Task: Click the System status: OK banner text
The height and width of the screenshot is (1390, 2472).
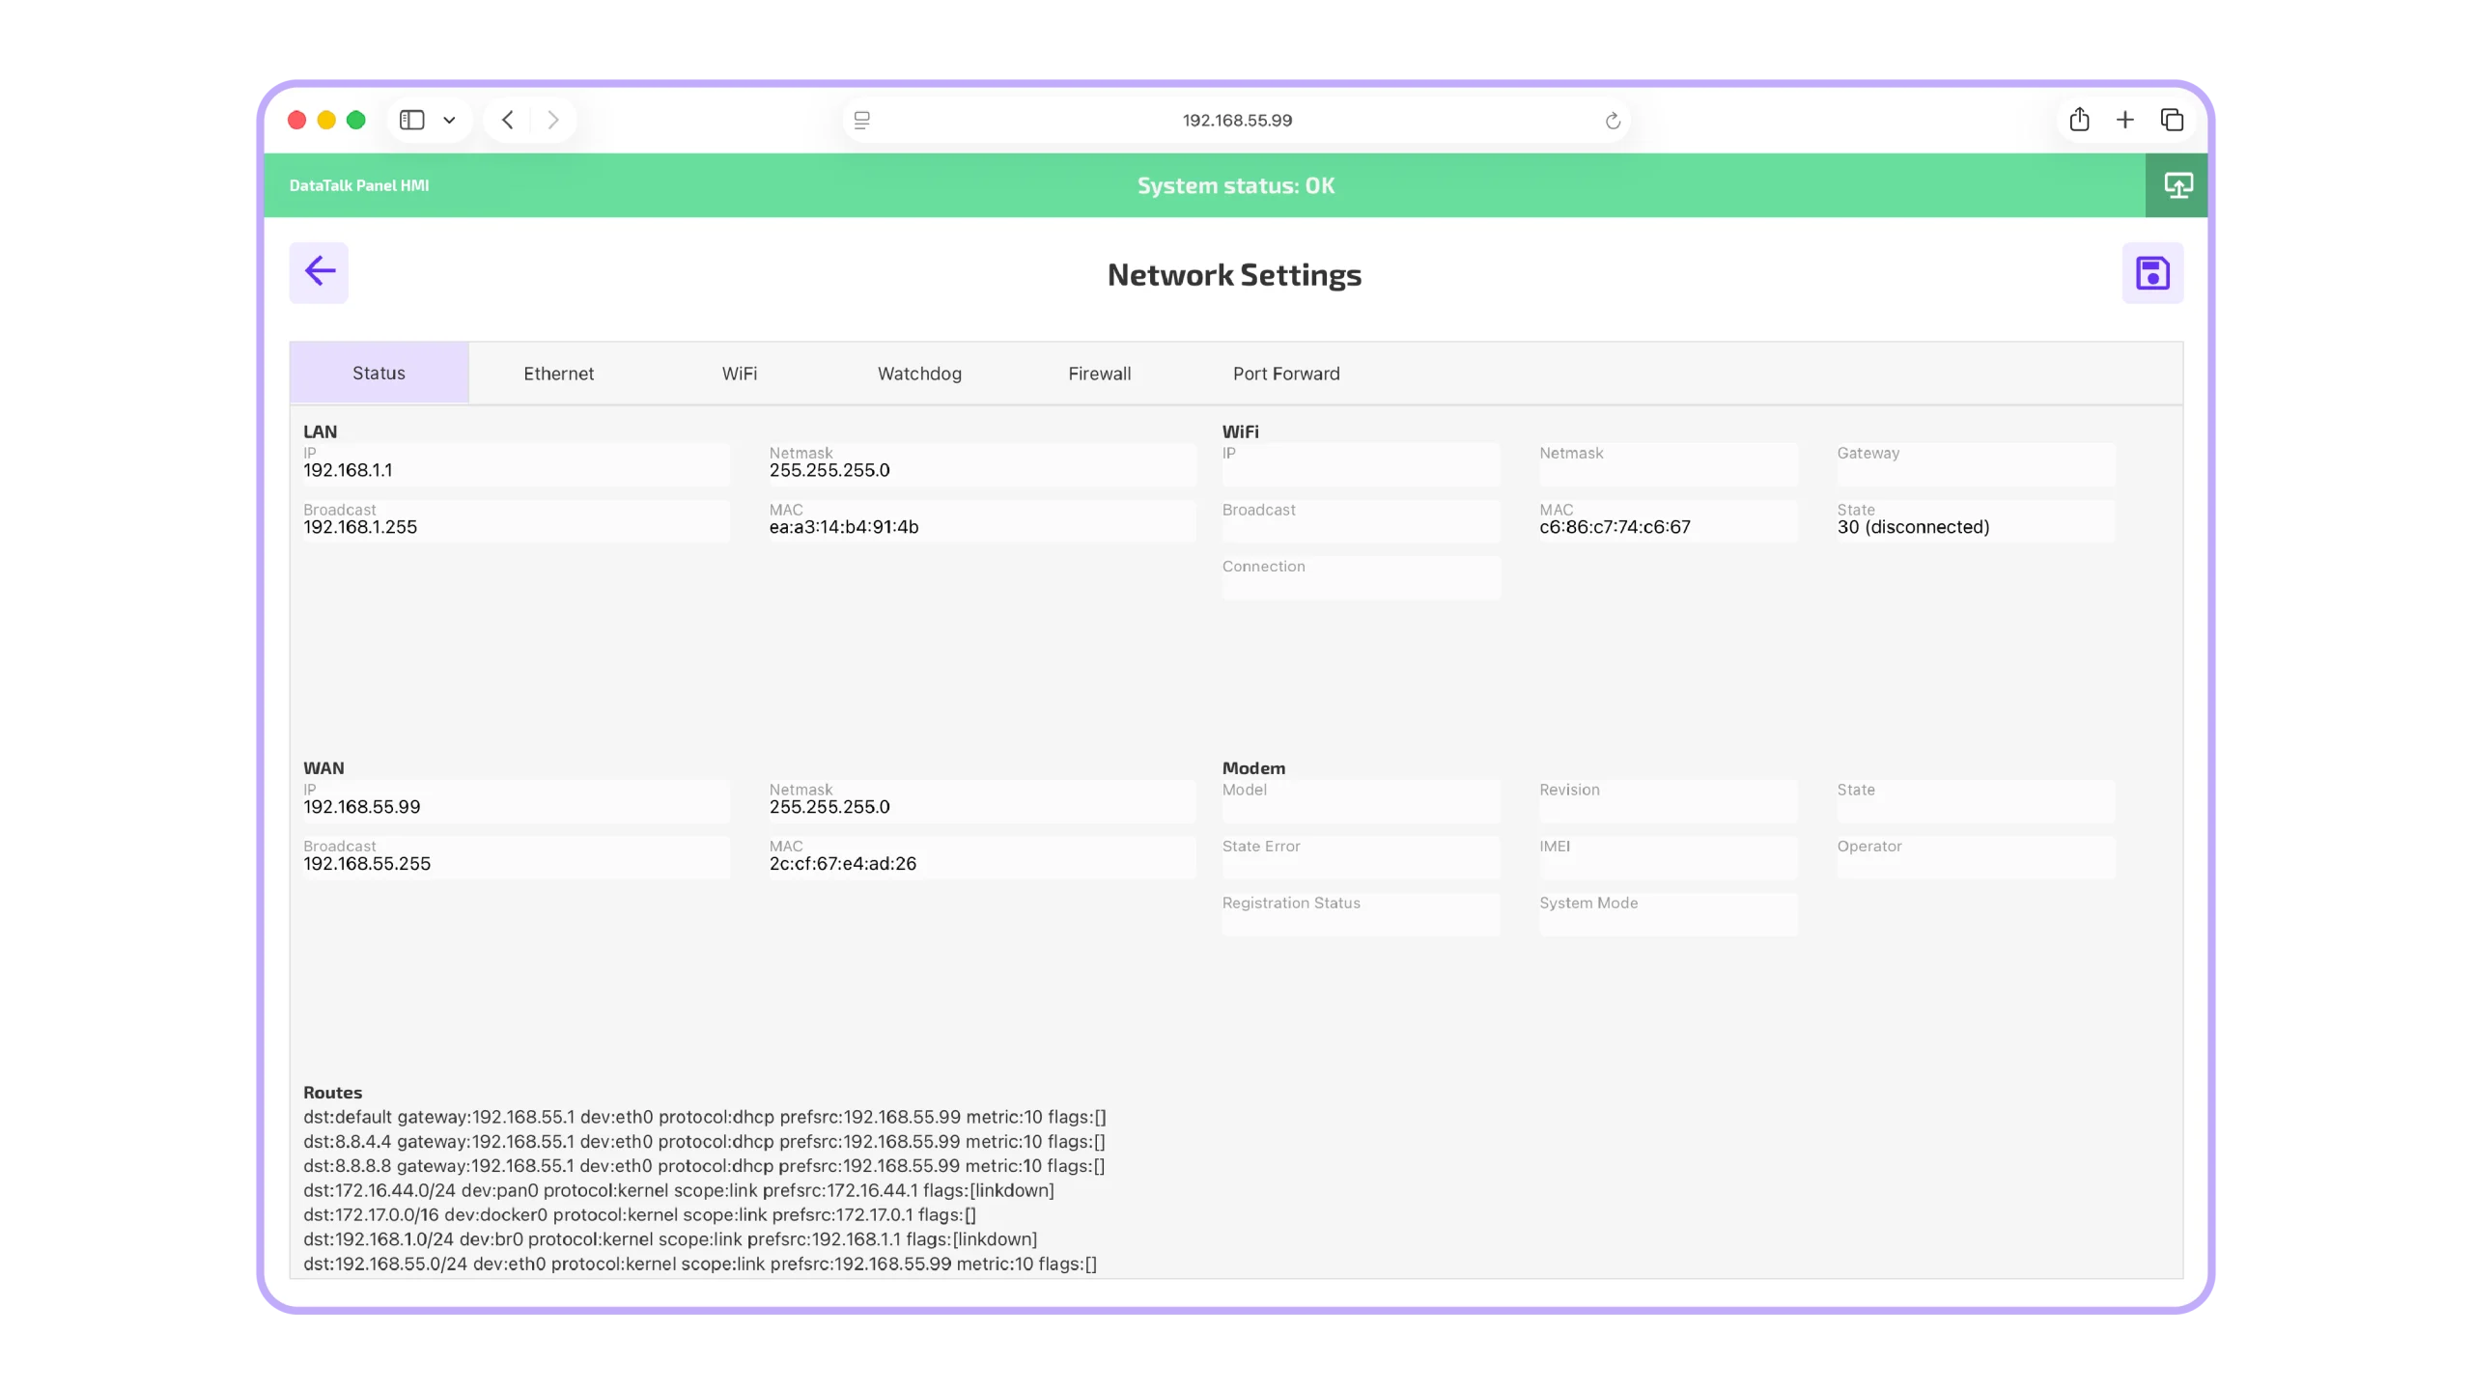Action: point(1235,185)
